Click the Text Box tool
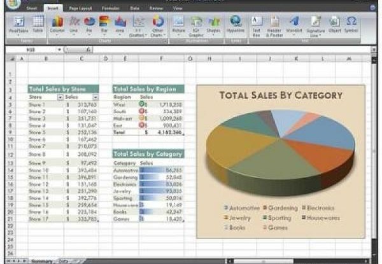Viewport: 382px width, 264px height. [257, 24]
